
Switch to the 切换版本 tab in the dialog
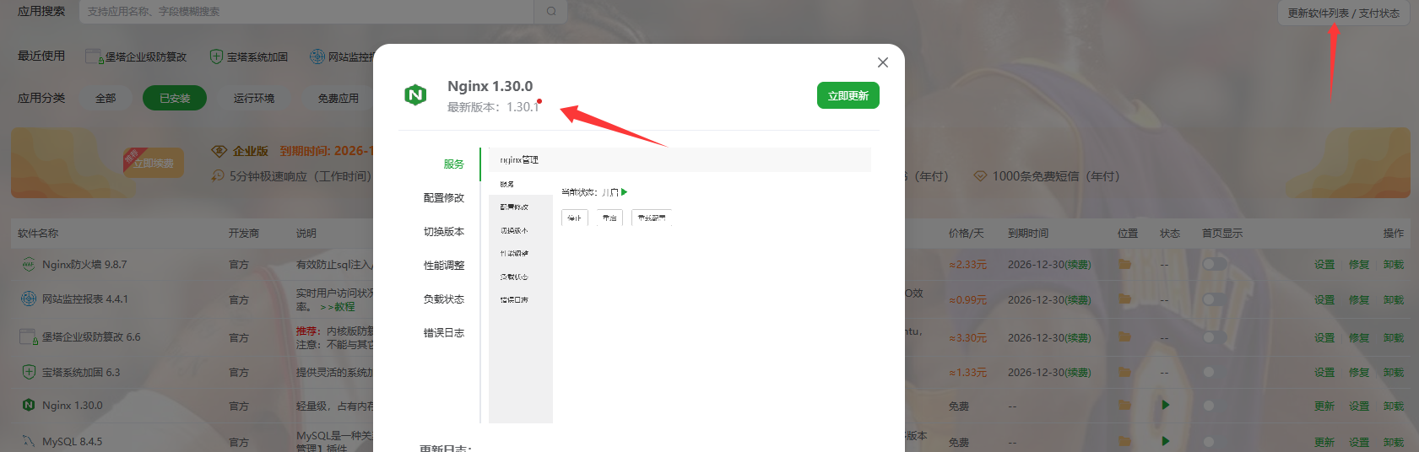[x=444, y=231]
